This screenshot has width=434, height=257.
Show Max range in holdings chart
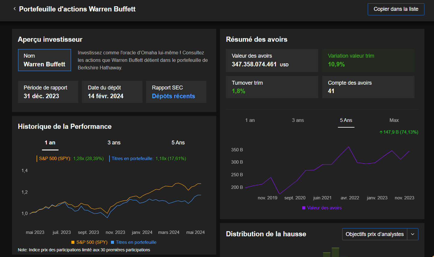click(394, 120)
